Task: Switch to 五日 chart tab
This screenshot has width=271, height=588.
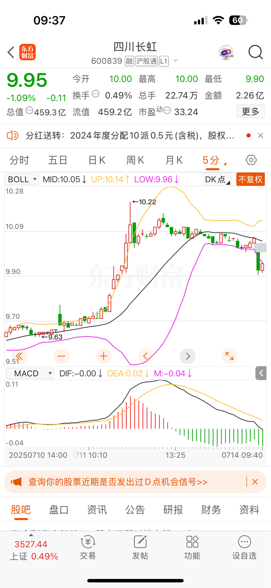Action: [58, 160]
